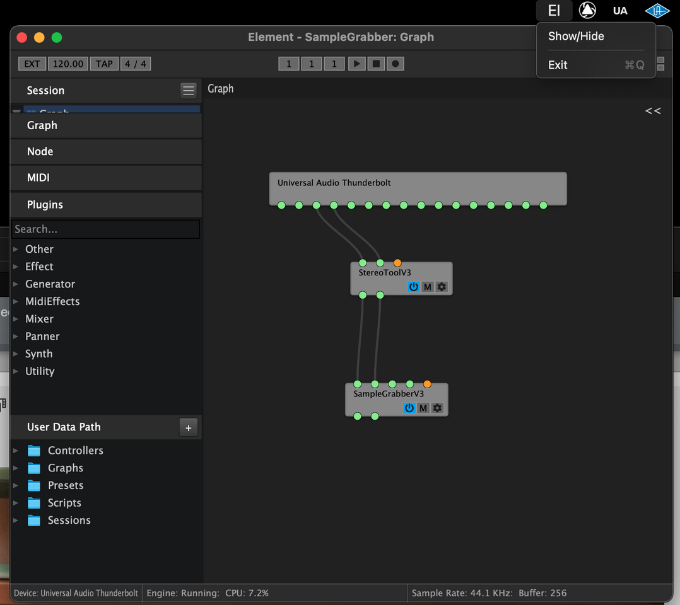Toggle the EXT sync button
680x605 pixels.
click(32, 64)
